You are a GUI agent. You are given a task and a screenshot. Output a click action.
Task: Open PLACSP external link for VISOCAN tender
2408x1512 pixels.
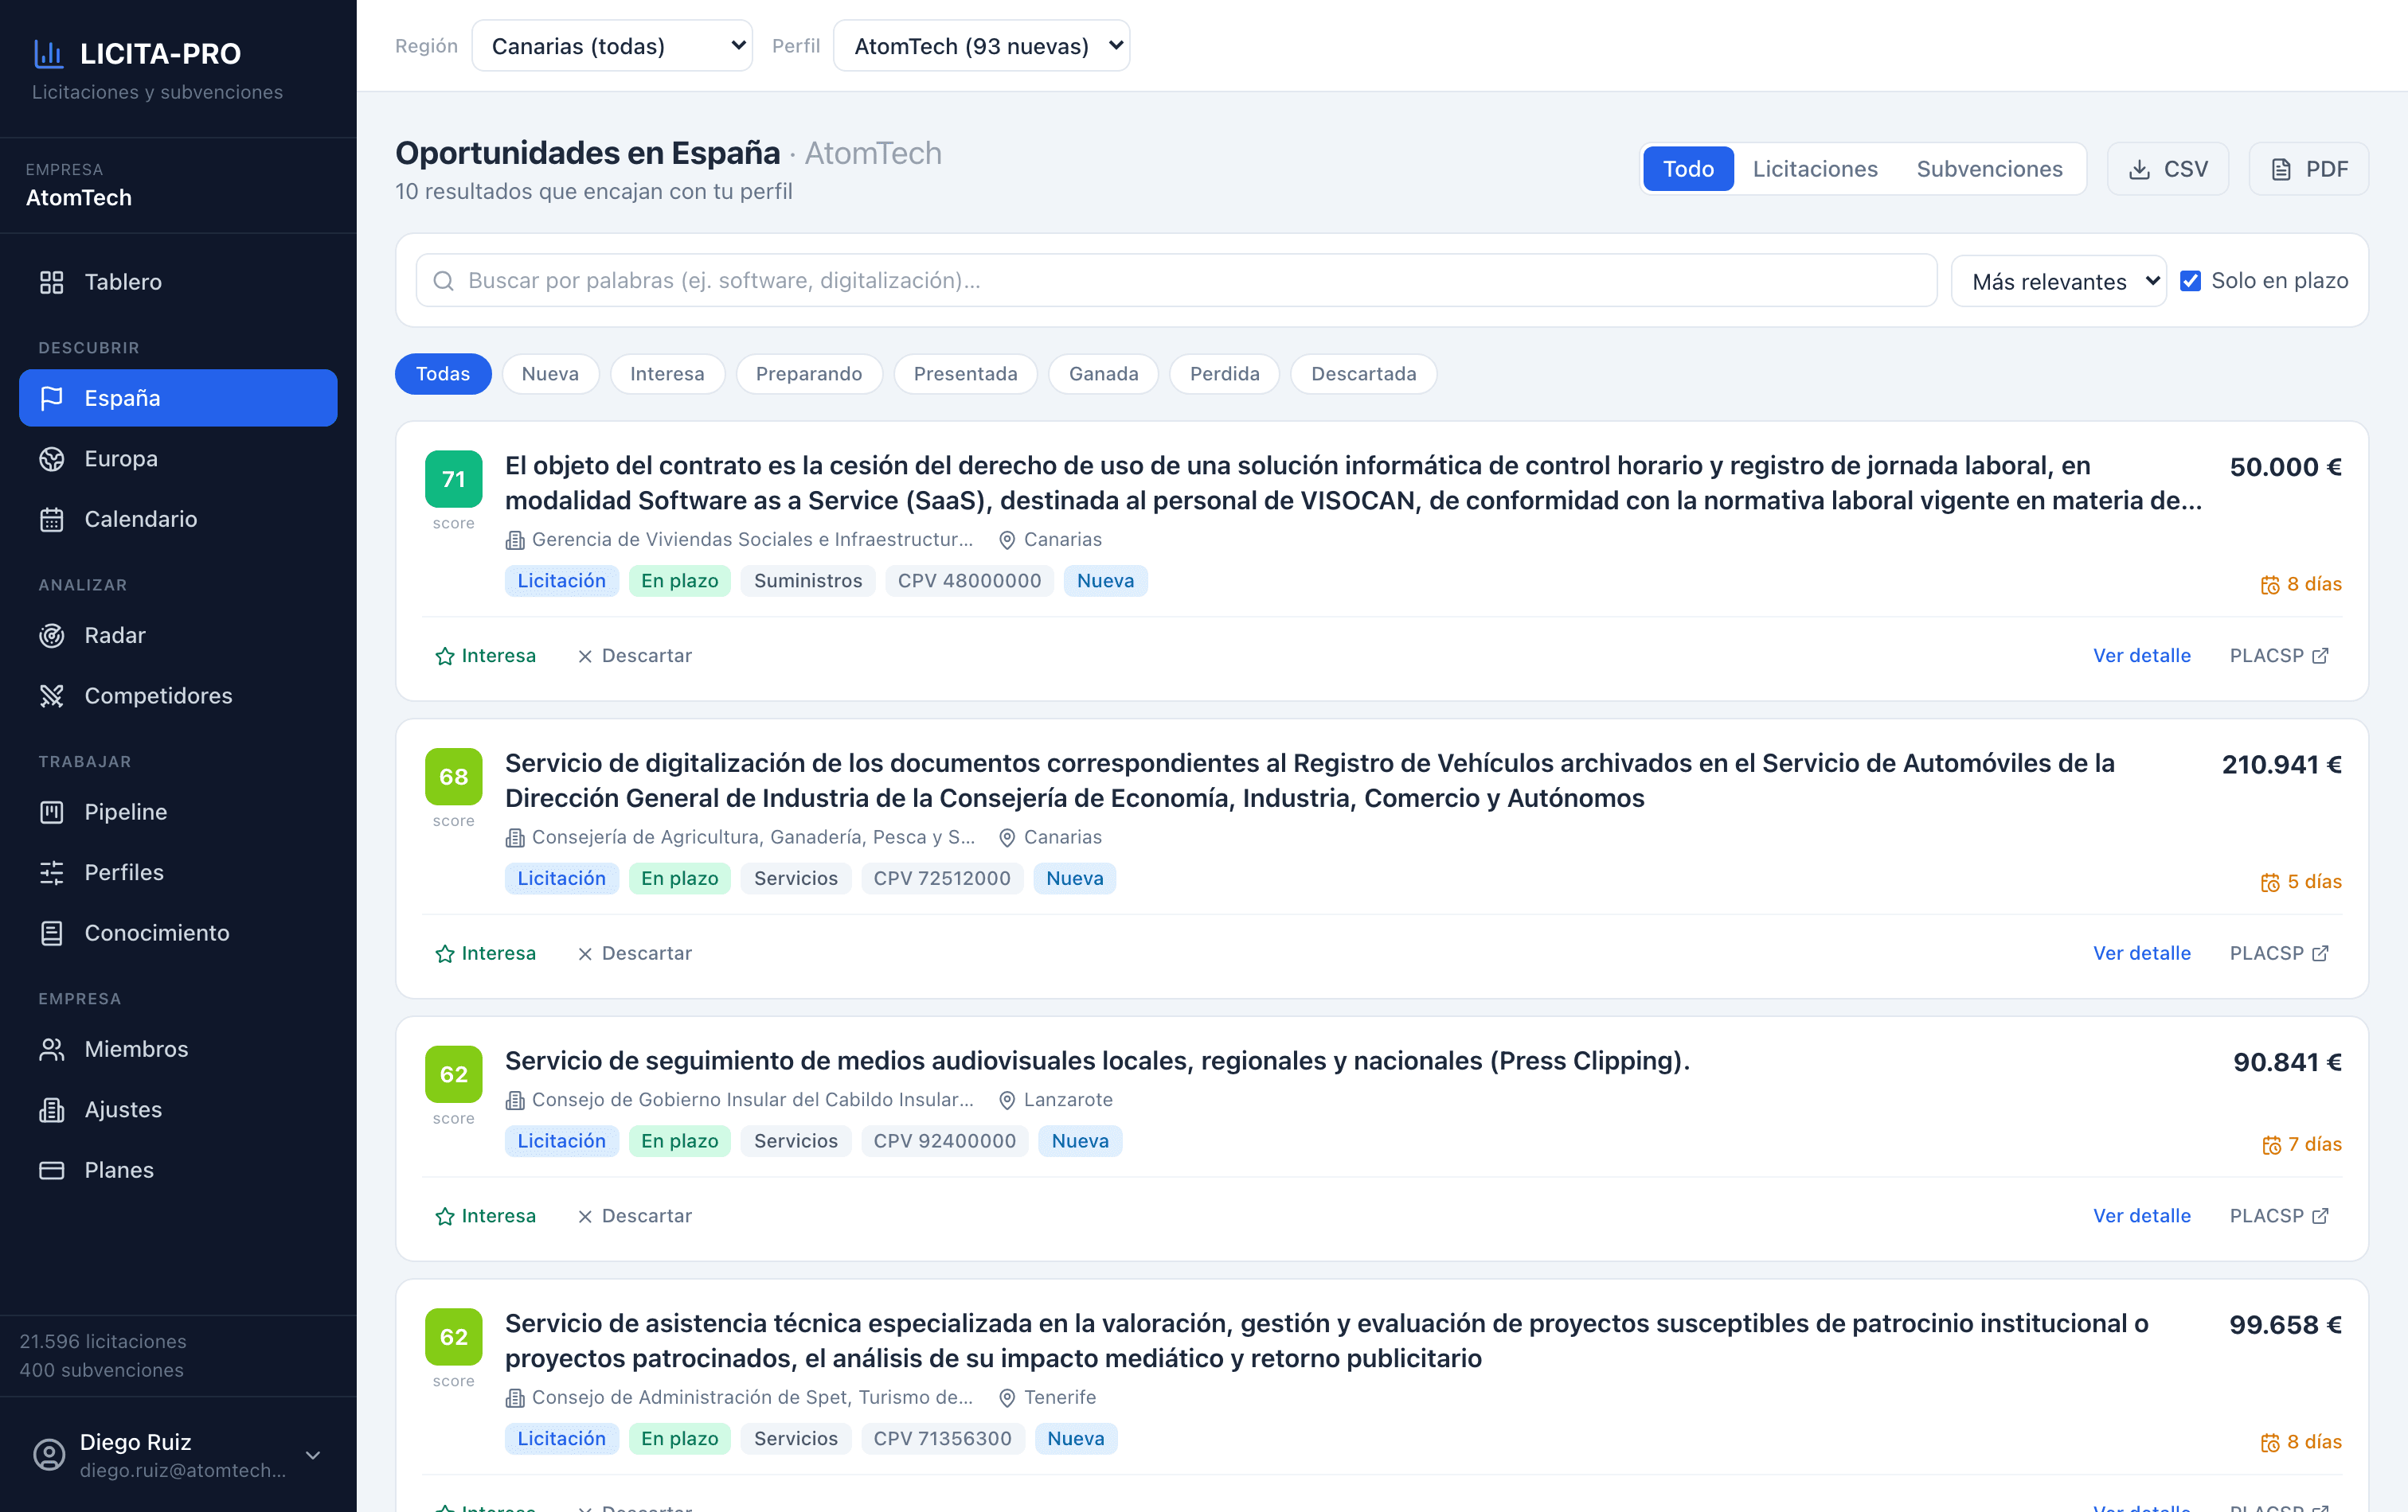(2279, 656)
